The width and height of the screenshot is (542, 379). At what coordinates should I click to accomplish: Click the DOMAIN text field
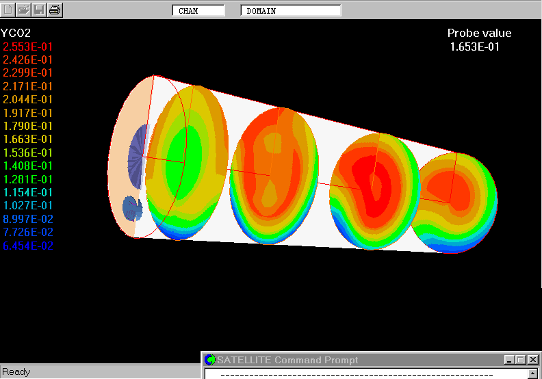point(291,11)
